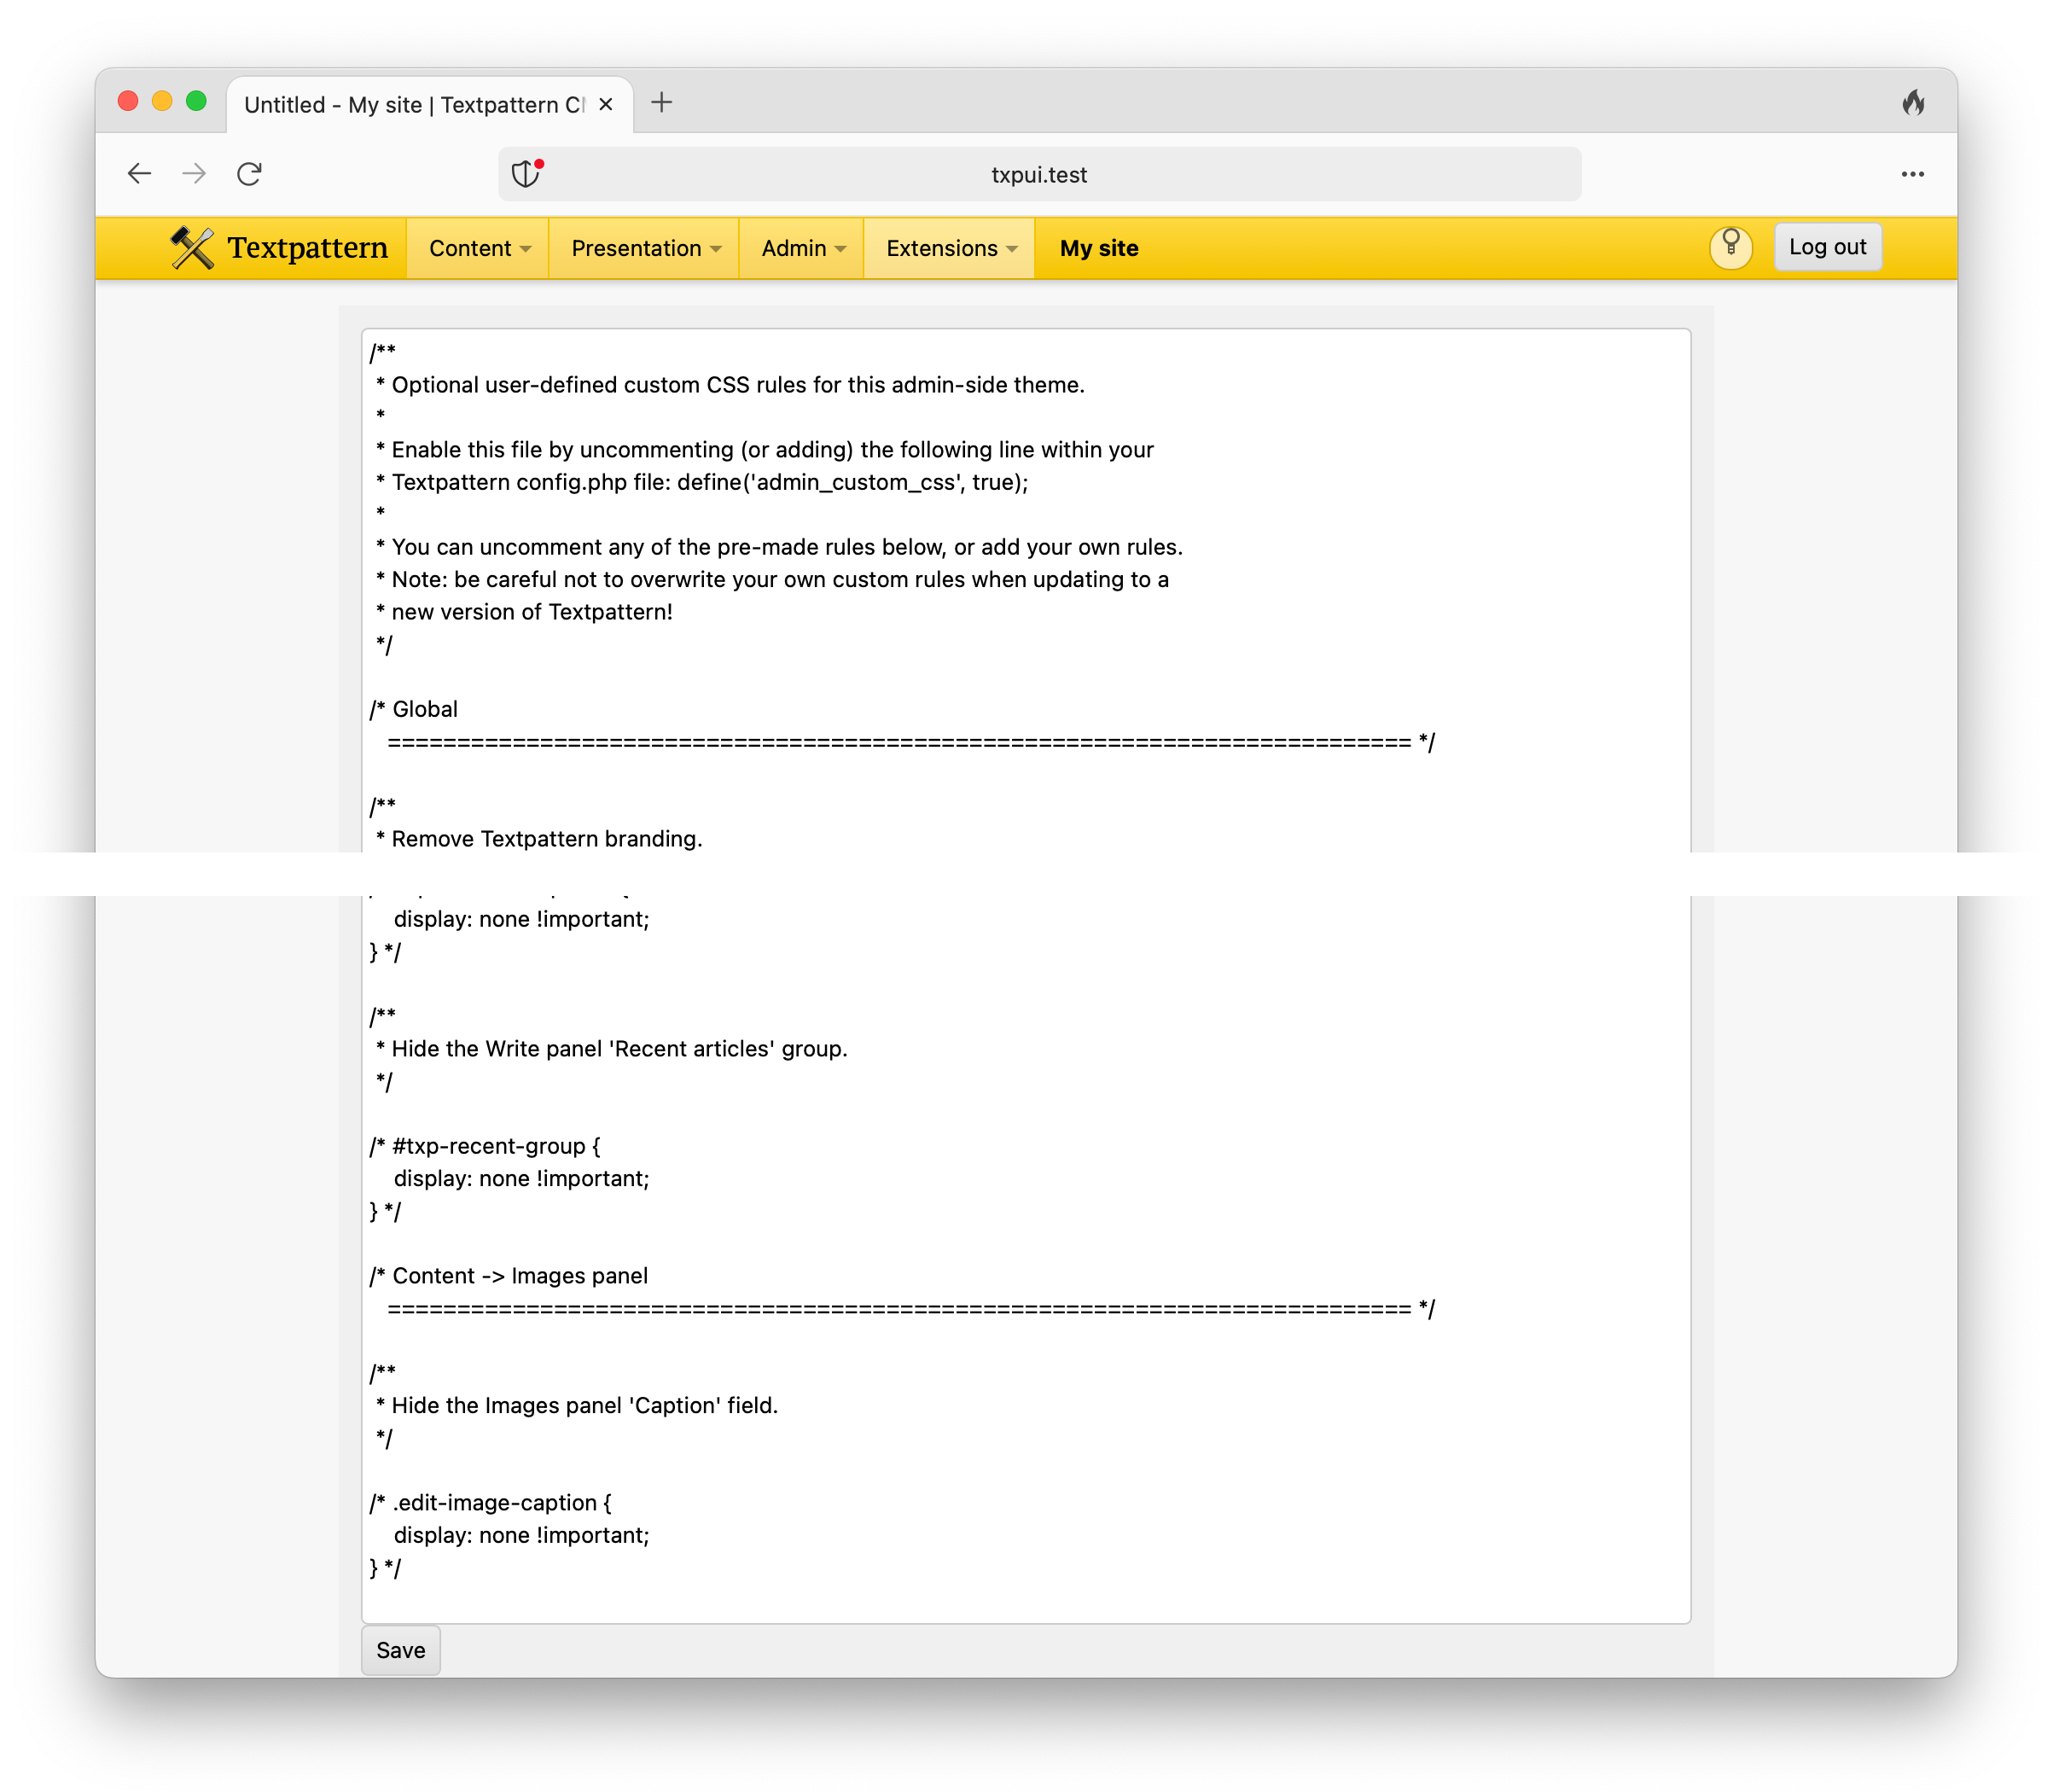Close the Untitled - My site tab
Screen dimensions: 2053x1792
pyautogui.click(x=606, y=104)
